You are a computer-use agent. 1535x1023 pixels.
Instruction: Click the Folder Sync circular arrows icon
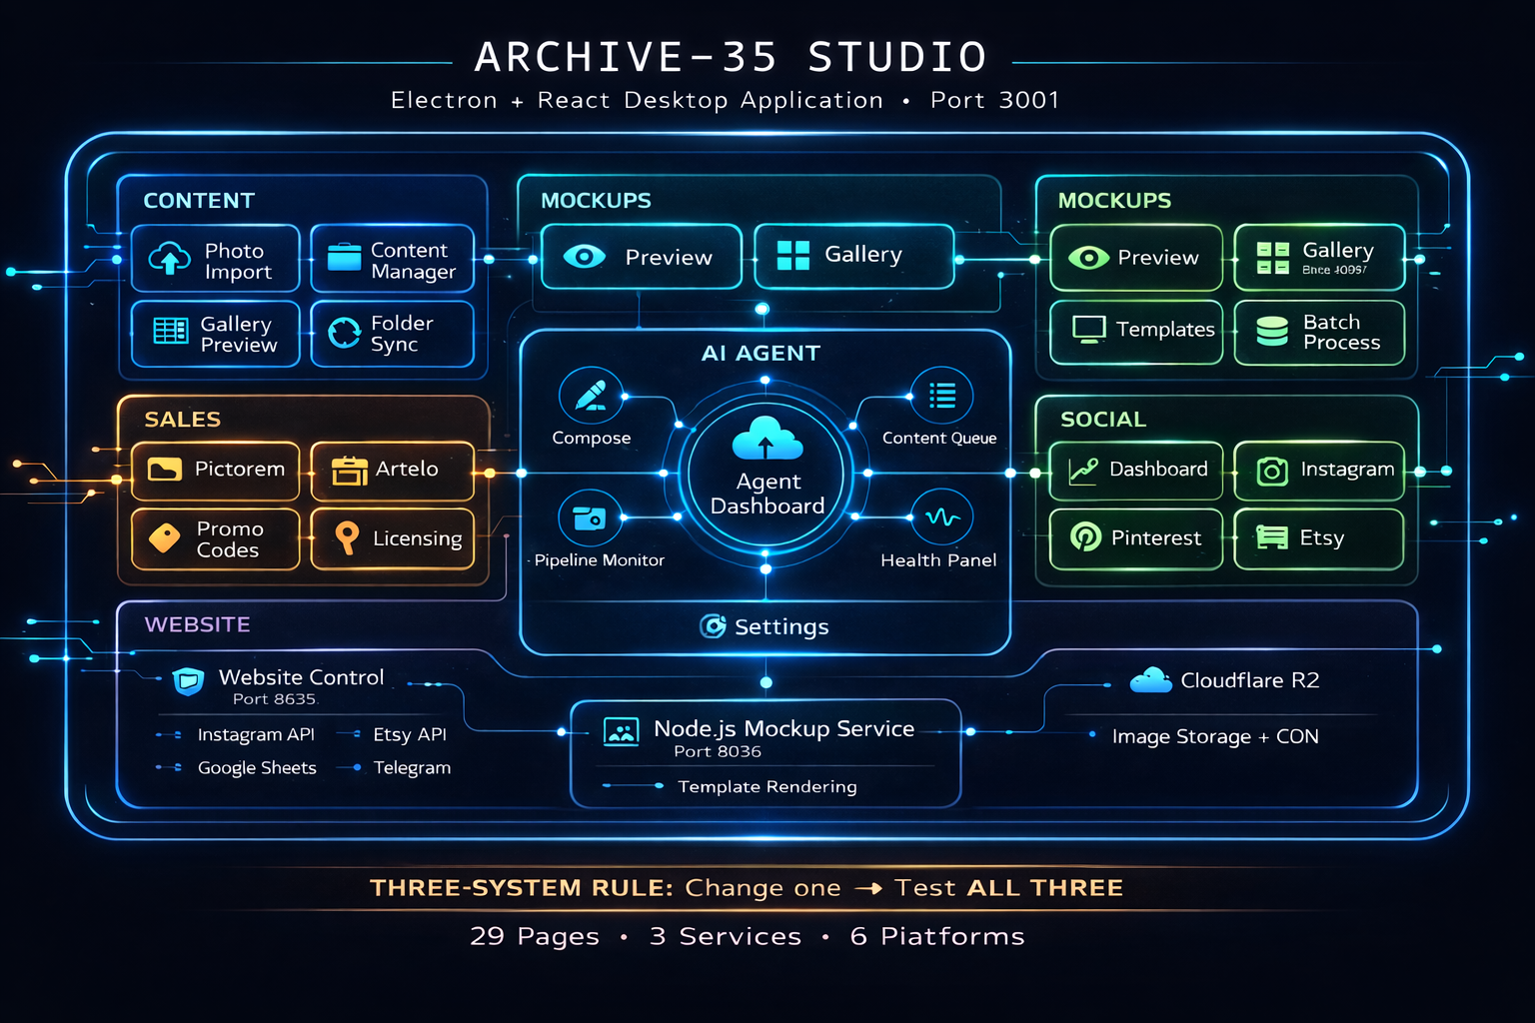[x=345, y=333]
